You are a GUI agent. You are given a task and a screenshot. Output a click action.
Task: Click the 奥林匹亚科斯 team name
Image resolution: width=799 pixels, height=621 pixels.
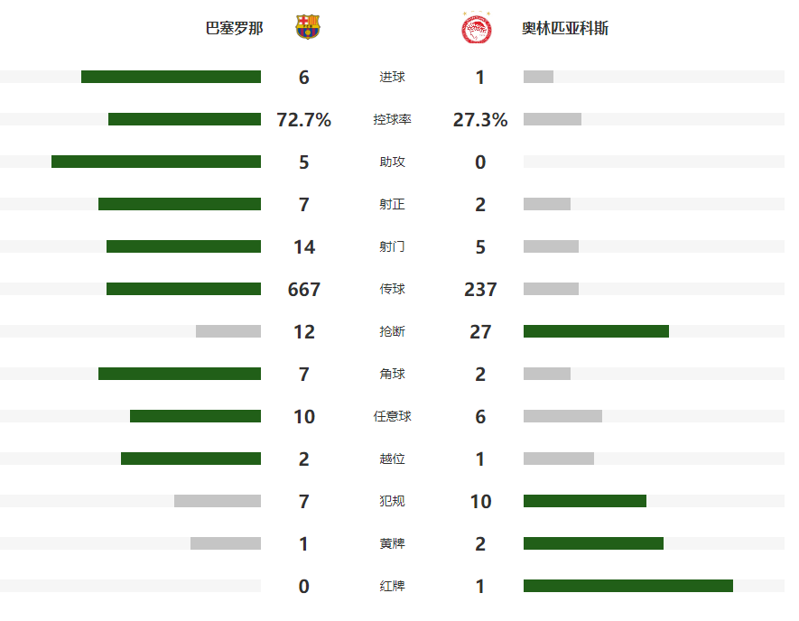565,28
